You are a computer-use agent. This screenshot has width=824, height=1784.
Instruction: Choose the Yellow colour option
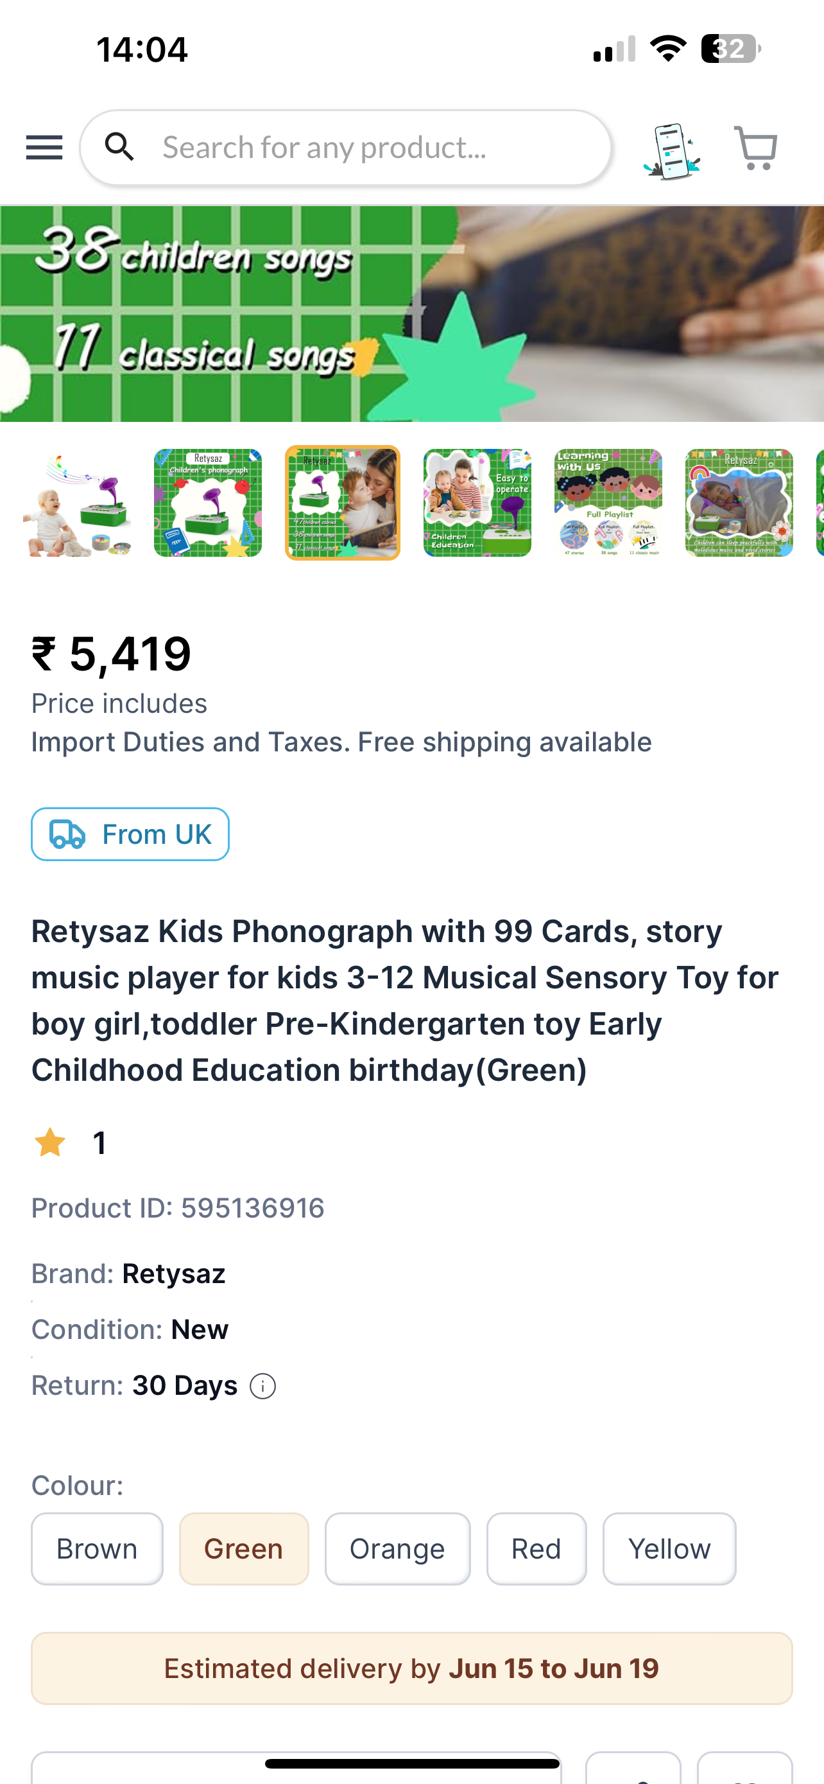[669, 1548]
